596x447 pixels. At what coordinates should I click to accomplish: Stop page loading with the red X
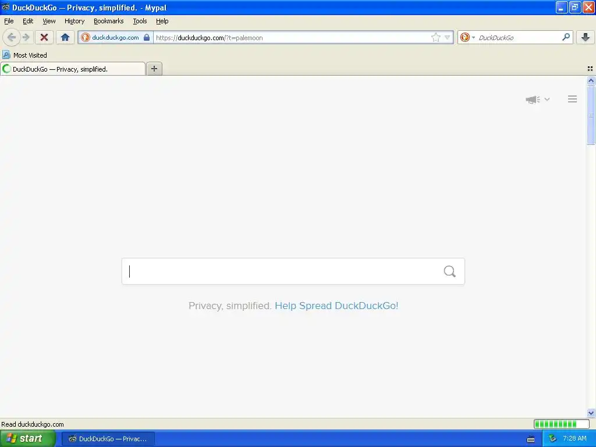click(x=44, y=37)
